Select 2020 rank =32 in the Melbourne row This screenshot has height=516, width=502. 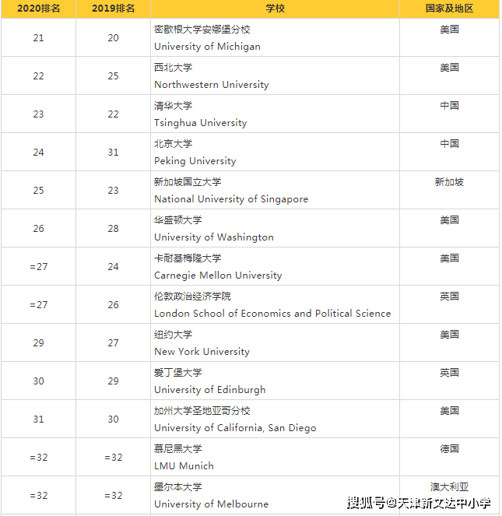pyautogui.click(x=38, y=496)
